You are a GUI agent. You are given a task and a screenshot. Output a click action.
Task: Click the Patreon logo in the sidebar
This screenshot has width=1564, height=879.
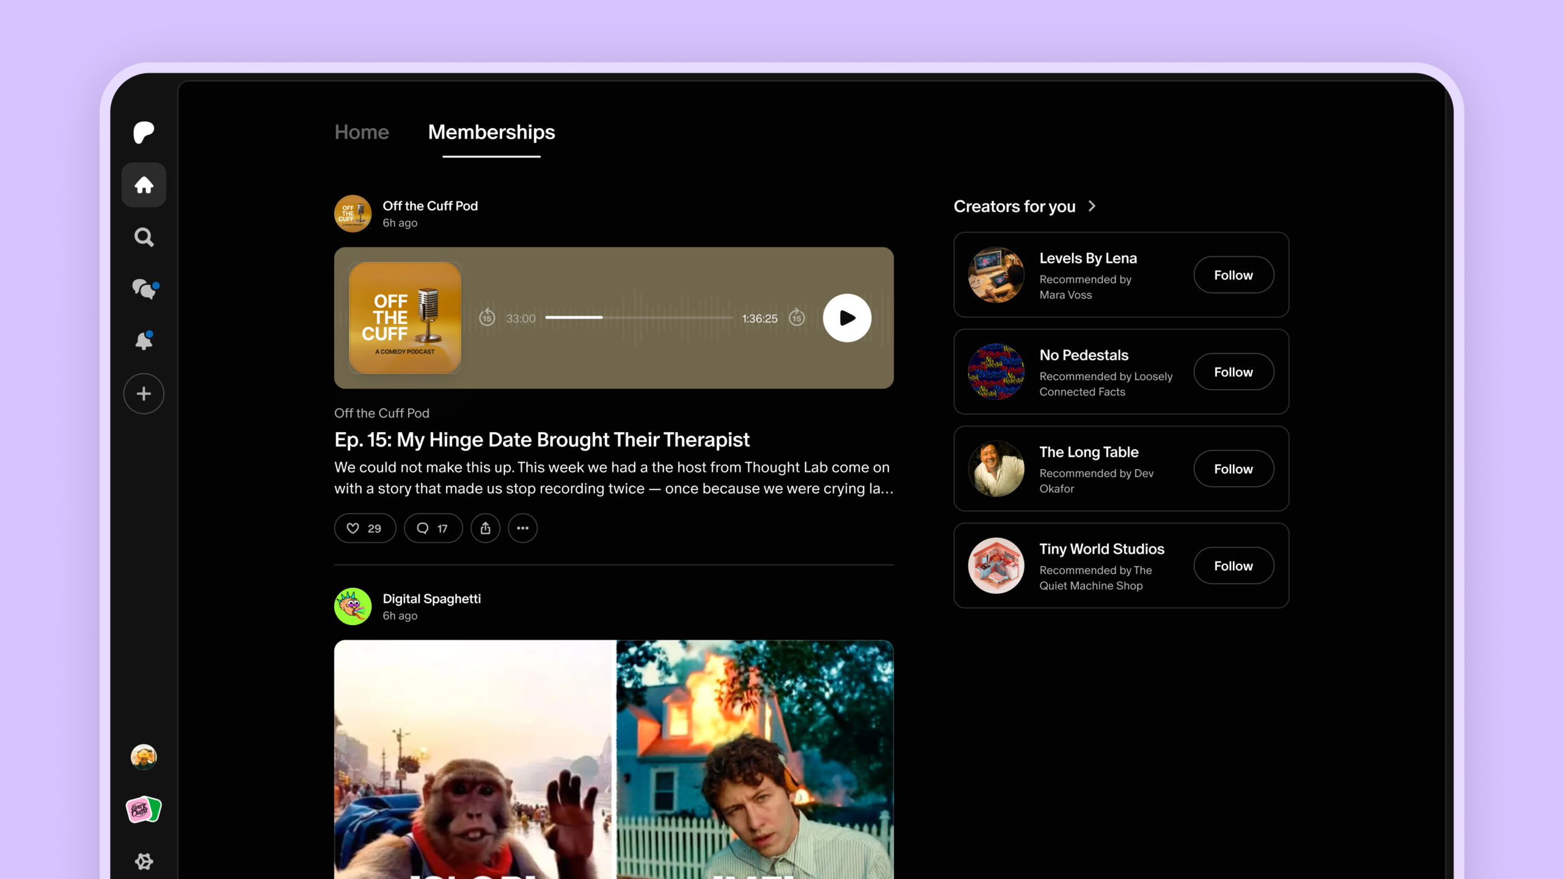click(144, 132)
